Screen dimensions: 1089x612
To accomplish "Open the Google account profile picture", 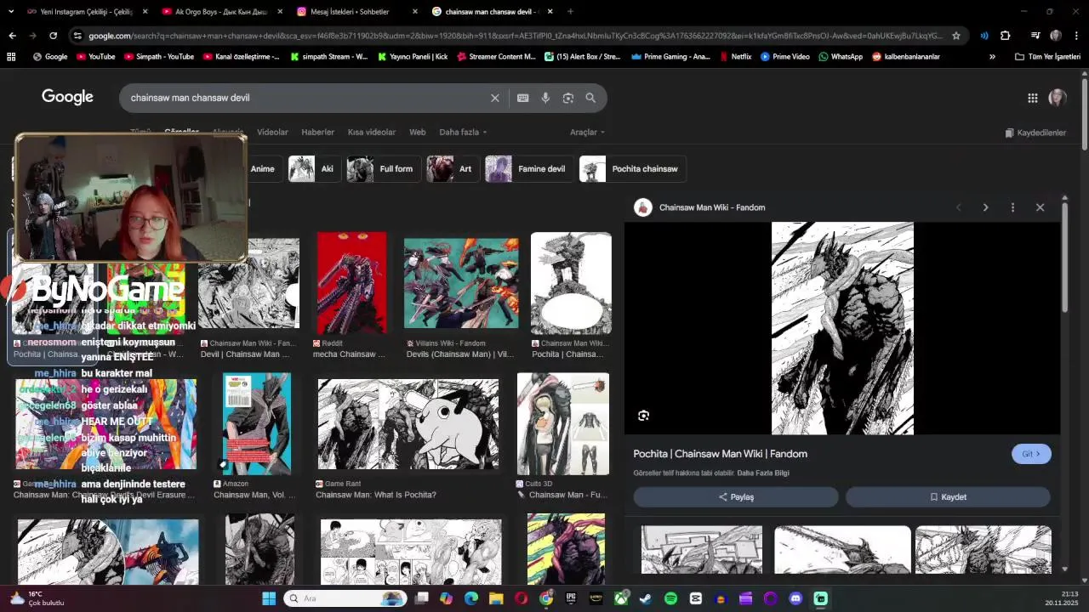I will pyautogui.click(x=1058, y=98).
